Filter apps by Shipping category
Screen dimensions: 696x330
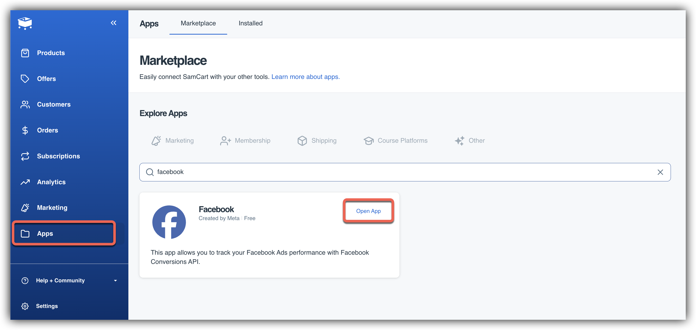317,140
